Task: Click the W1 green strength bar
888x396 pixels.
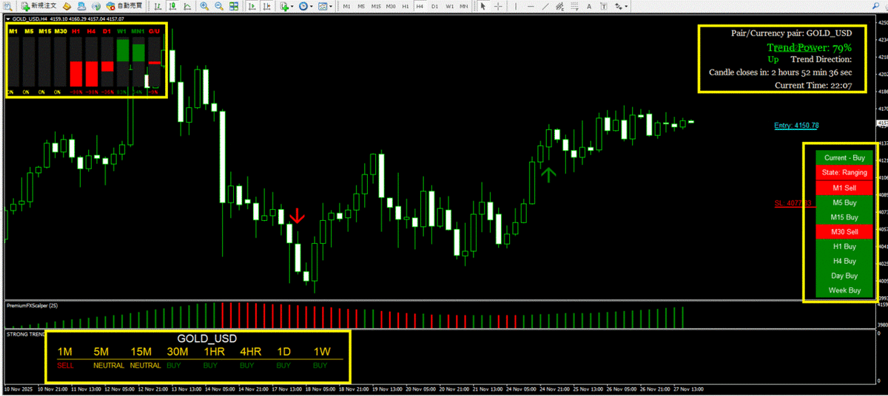Action: [121, 51]
